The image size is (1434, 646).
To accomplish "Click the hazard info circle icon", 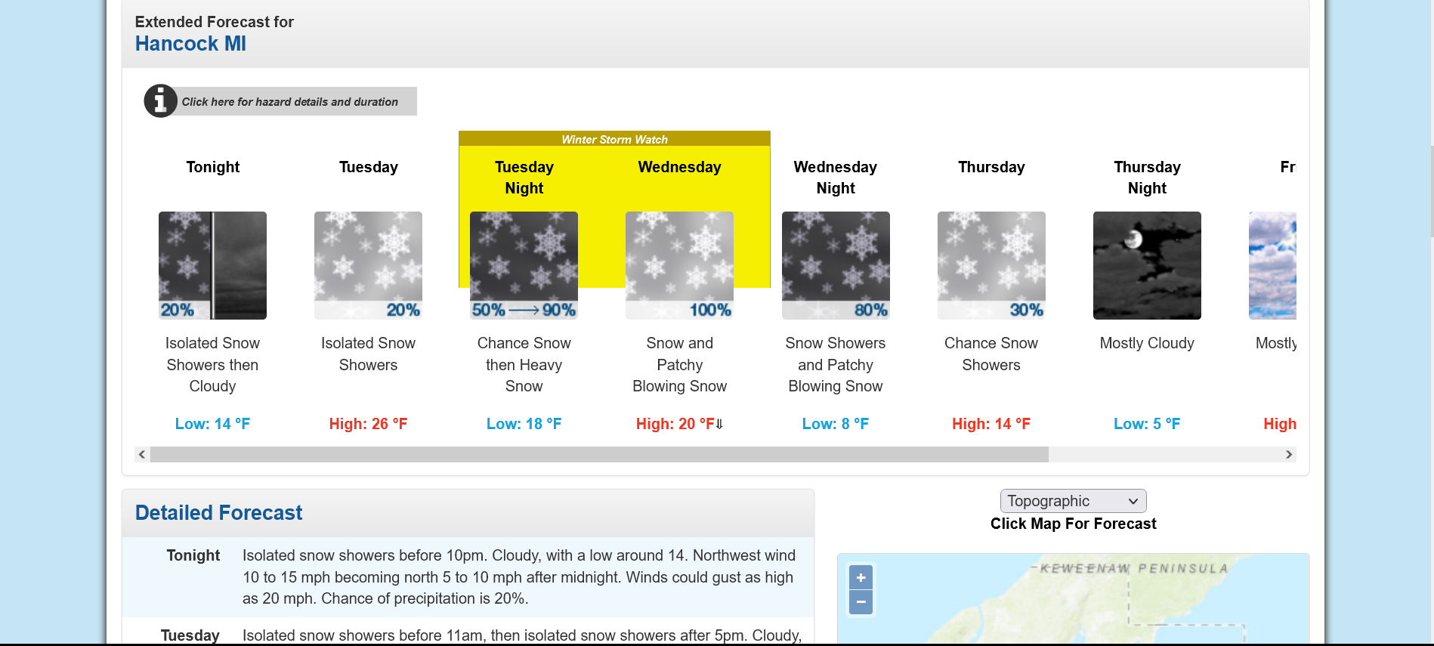I will [160, 100].
